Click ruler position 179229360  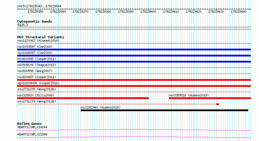(58, 12)
